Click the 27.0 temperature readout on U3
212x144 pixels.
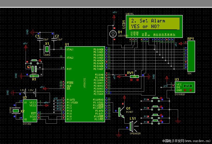[x=188, y=86]
